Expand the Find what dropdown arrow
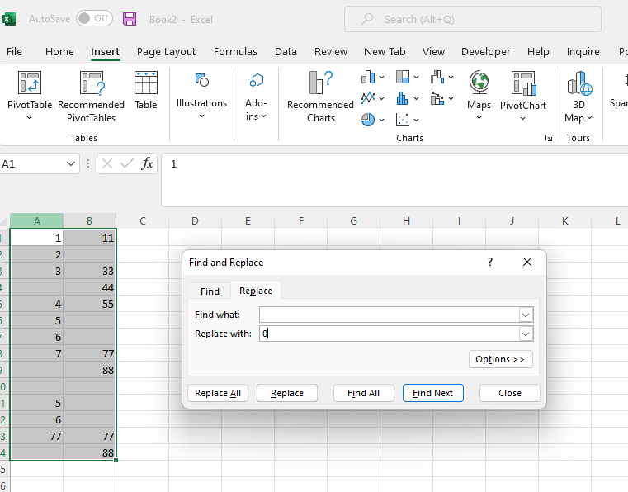This screenshot has width=628, height=492. tap(526, 315)
